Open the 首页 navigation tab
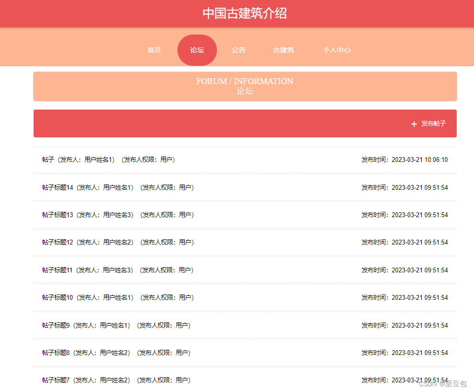Image resolution: width=474 pixels, height=392 pixels. point(154,50)
